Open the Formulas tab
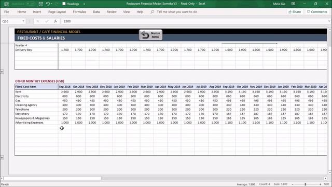 tap(79, 12)
